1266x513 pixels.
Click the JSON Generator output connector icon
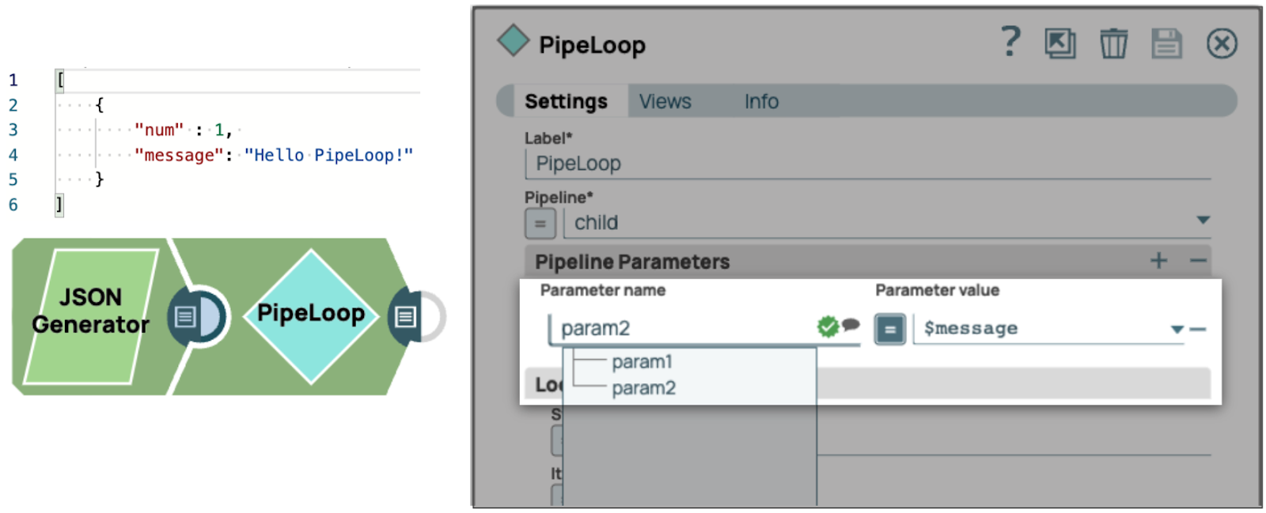(x=186, y=317)
